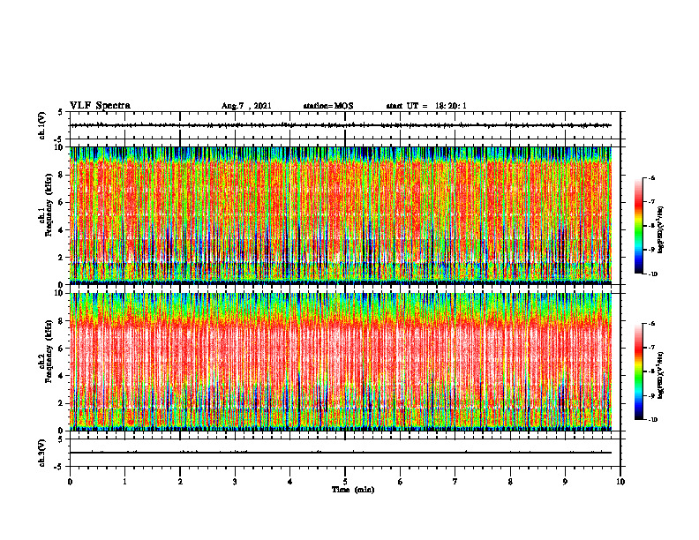Click the '-6' tick on ch.1 colorbar
699x540 pixels.
[x=651, y=177]
